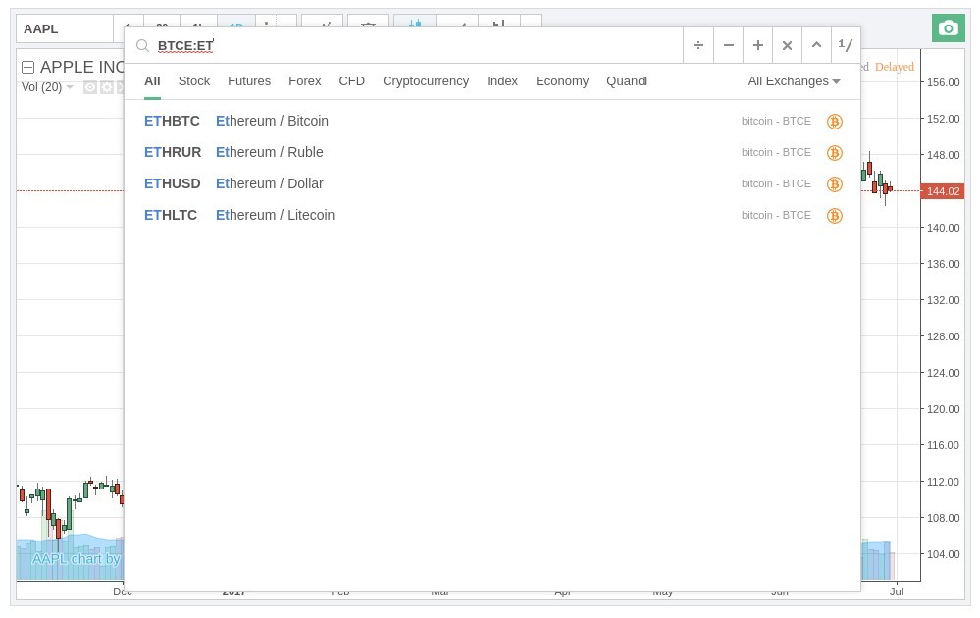Screen dimensions: 980x618
Task: Insert the minus operator into the search
Action: [728, 45]
